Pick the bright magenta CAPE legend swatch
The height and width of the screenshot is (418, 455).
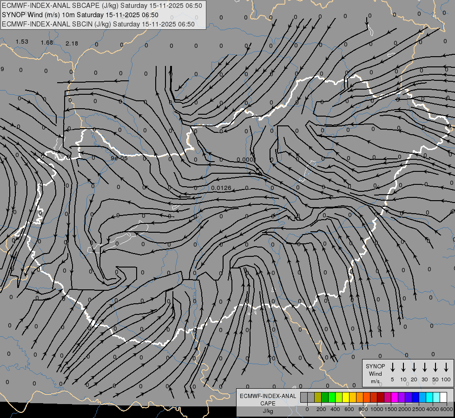click(x=395, y=397)
